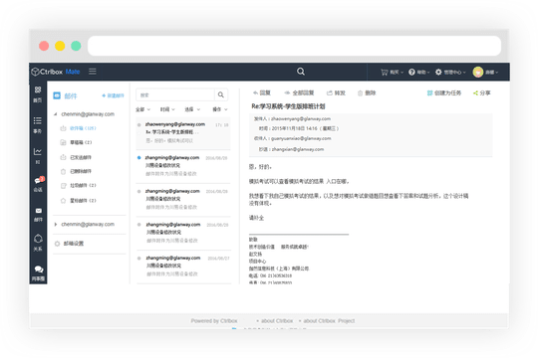The height and width of the screenshot is (358, 538).
Task: Open the unread zhangming email with blue dot
Action: click(x=183, y=166)
